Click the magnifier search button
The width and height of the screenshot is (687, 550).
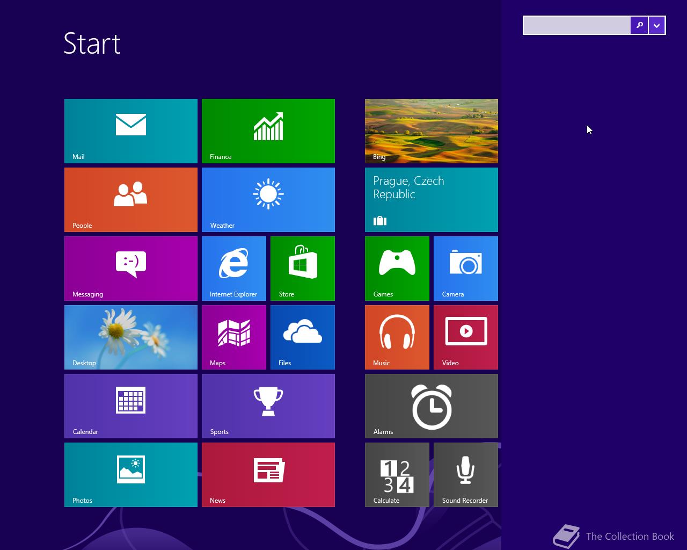pos(639,25)
